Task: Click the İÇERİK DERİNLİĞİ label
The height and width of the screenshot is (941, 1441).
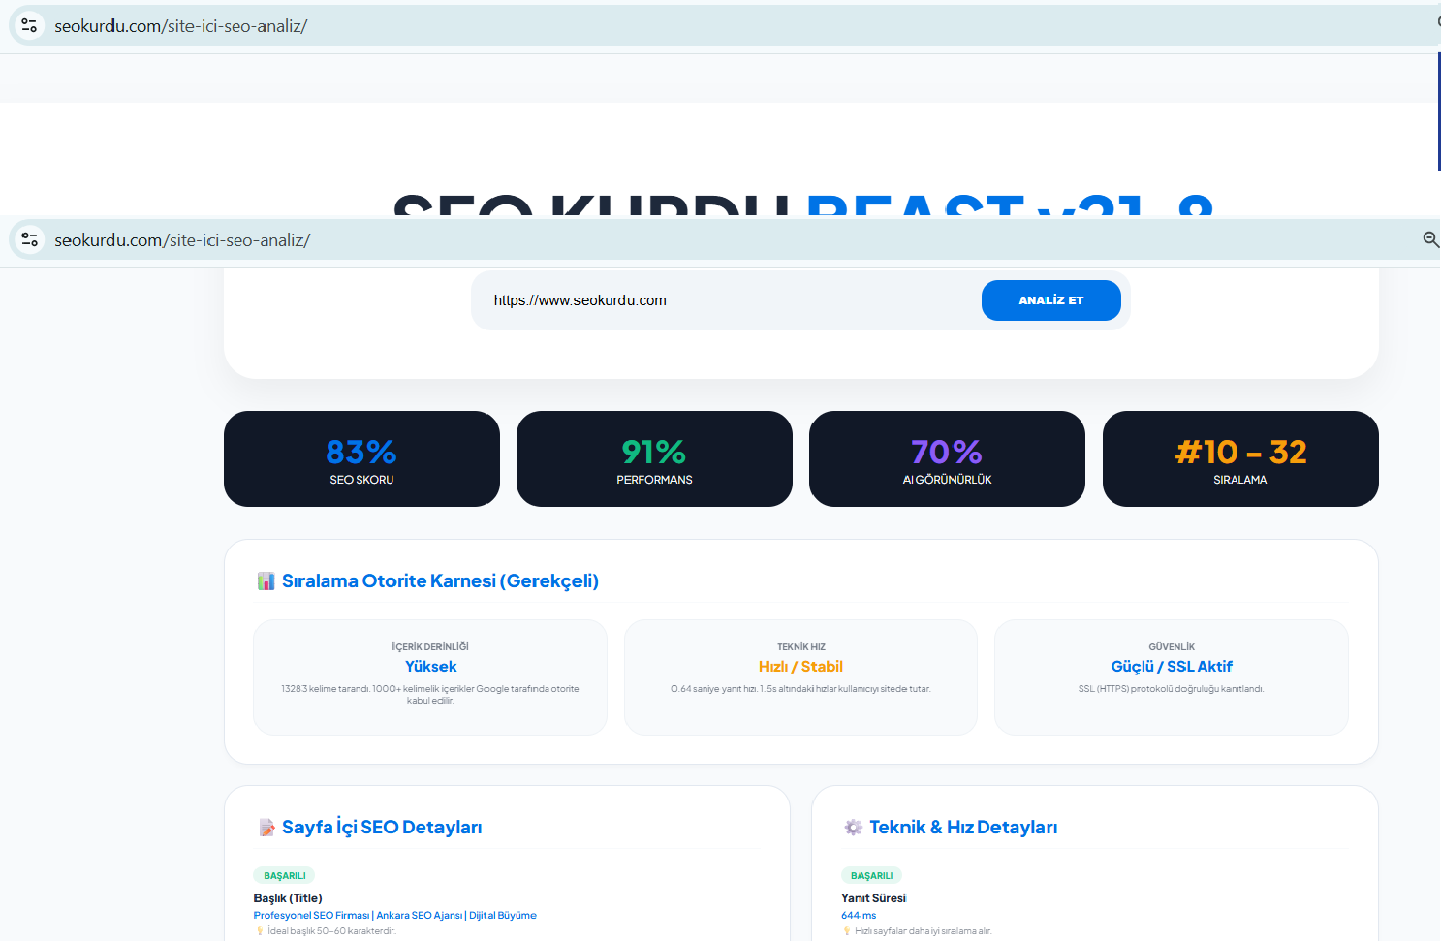Action: [x=430, y=646]
